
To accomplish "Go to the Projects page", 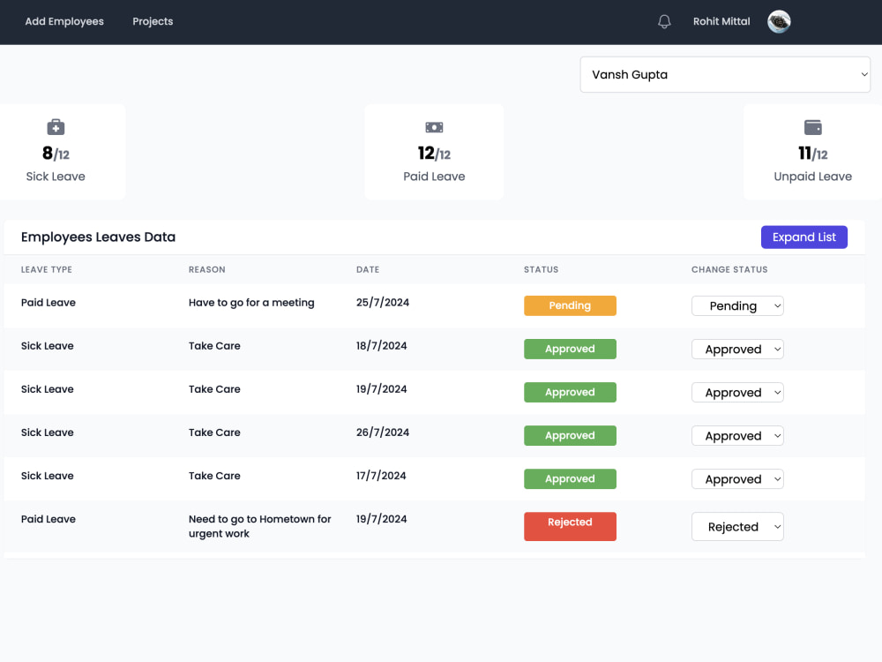I will click(x=153, y=21).
